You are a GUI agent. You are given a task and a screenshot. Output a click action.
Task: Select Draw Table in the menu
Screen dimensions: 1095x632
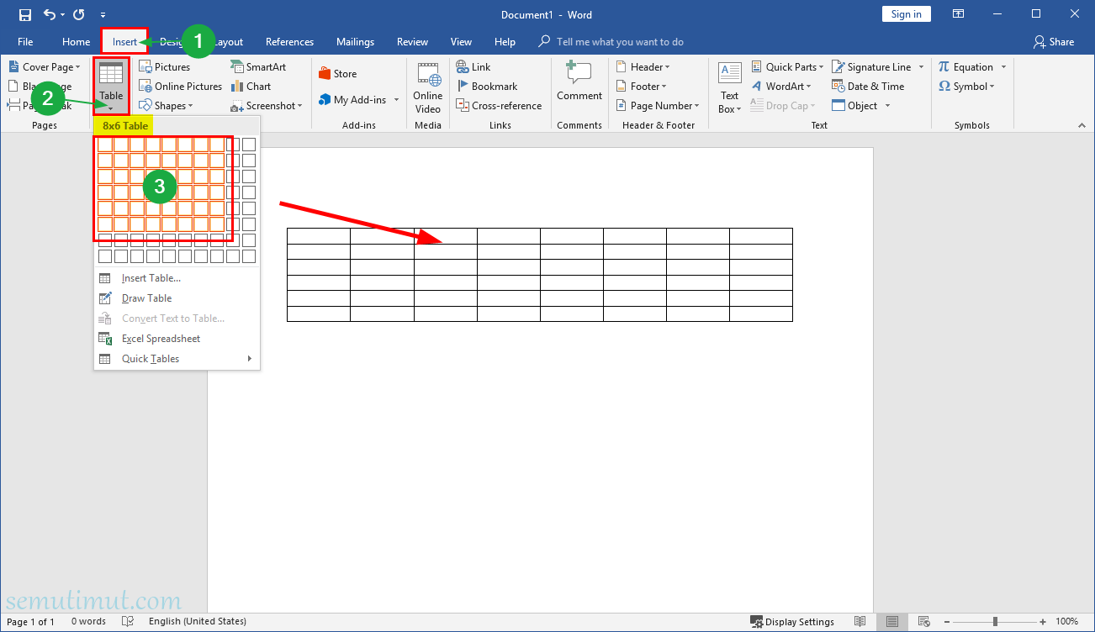coord(177,298)
